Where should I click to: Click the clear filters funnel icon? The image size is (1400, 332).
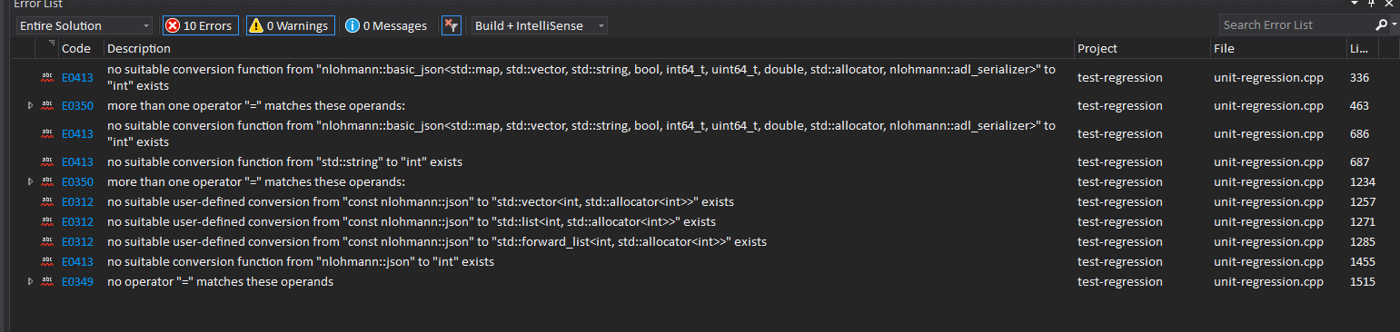(452, 25)
